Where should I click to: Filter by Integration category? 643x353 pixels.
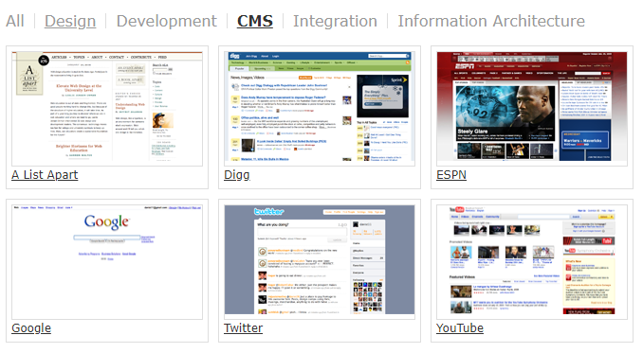335,21
